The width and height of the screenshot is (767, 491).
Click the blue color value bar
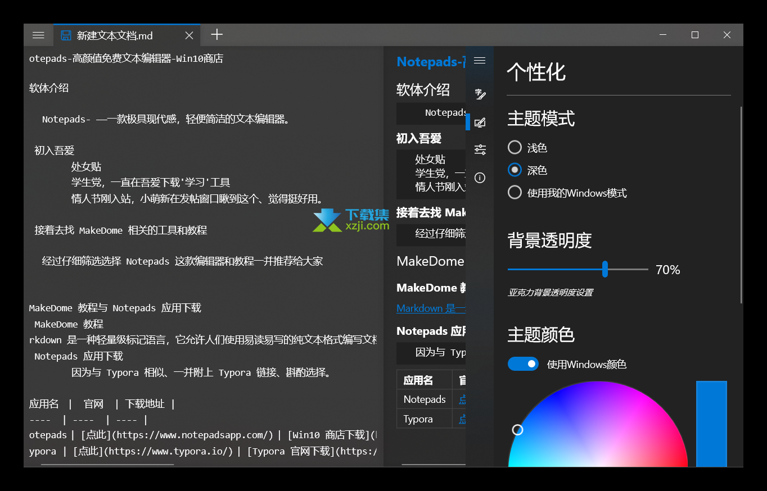(x=711, y=424)
